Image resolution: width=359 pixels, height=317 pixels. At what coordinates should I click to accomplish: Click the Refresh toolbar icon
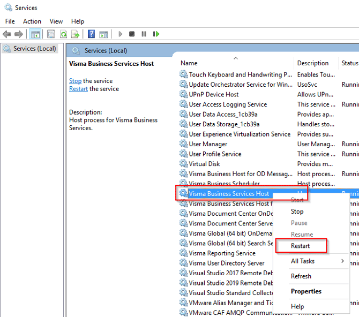click(x=63, y=34)
